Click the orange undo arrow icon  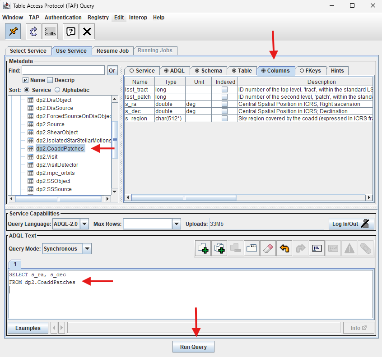[284, 248]
